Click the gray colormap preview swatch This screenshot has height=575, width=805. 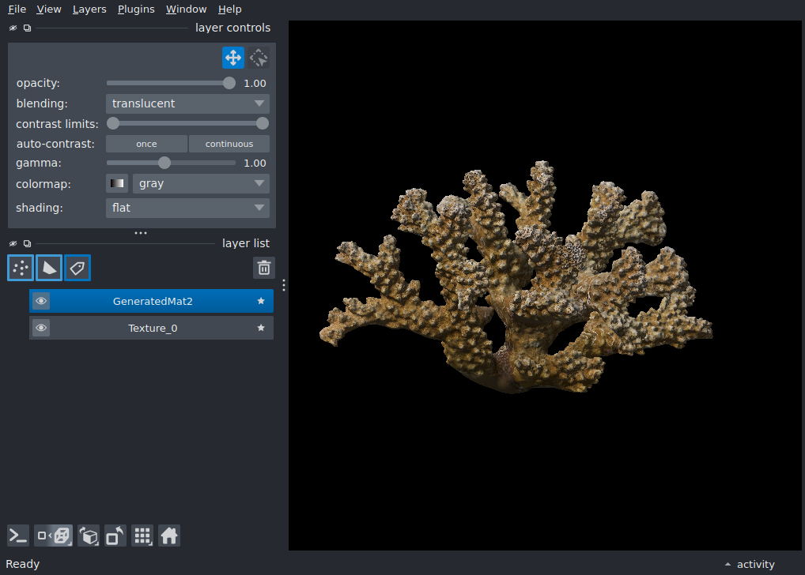(x=117, y=183)
